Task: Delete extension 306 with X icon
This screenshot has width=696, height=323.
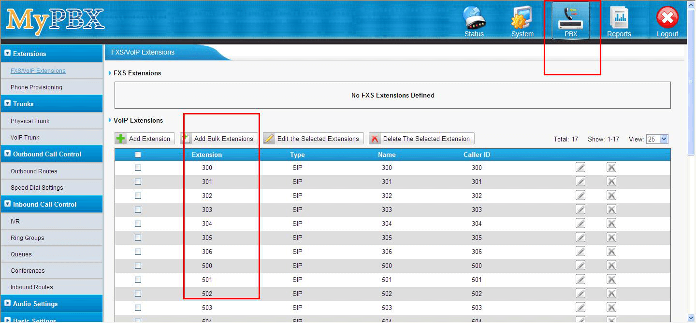Action: pyautogui.click(x=611, y=252)
